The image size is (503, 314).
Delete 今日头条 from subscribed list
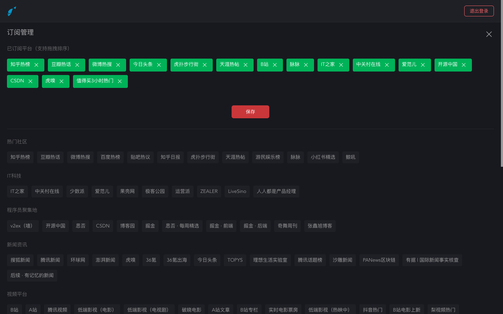click(x=159, y=65)
